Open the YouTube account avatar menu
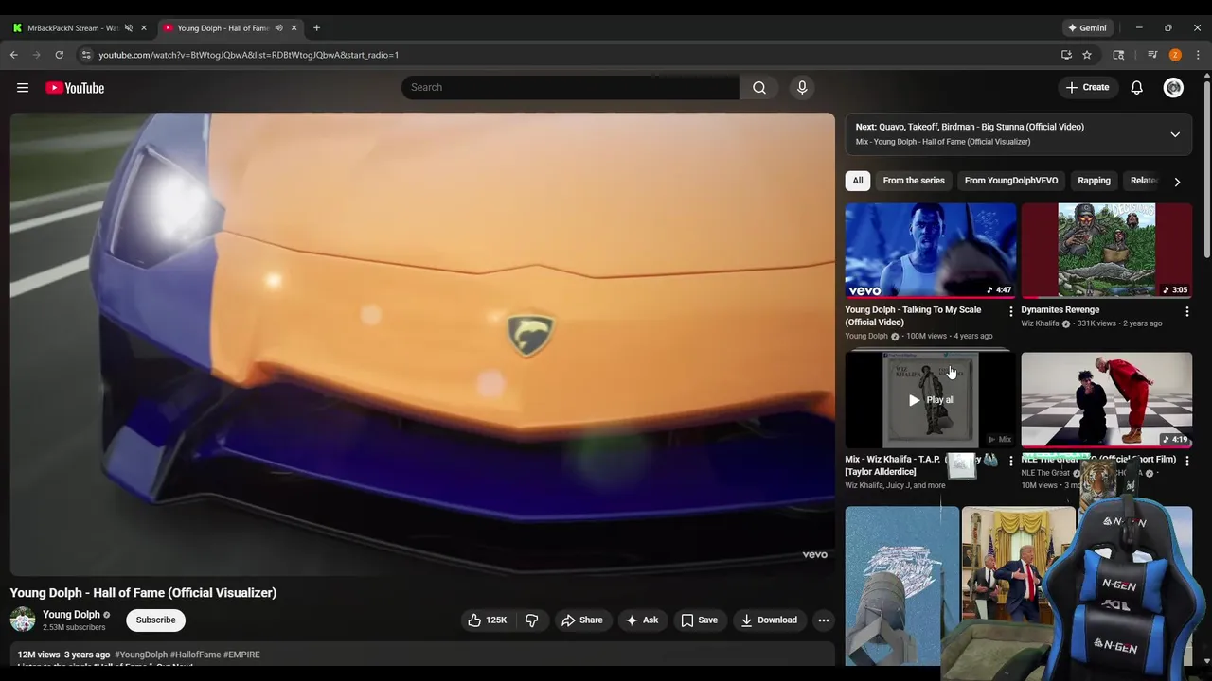Screen dimensions: 1212x681 coord(1173,87)
